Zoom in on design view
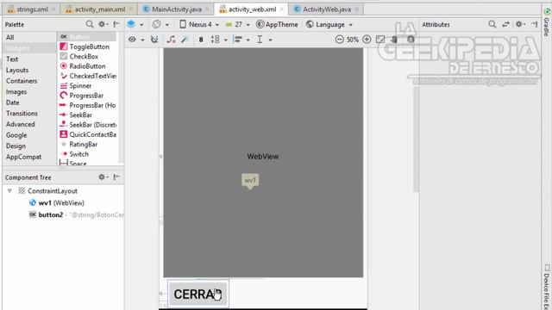 point(367,40)
